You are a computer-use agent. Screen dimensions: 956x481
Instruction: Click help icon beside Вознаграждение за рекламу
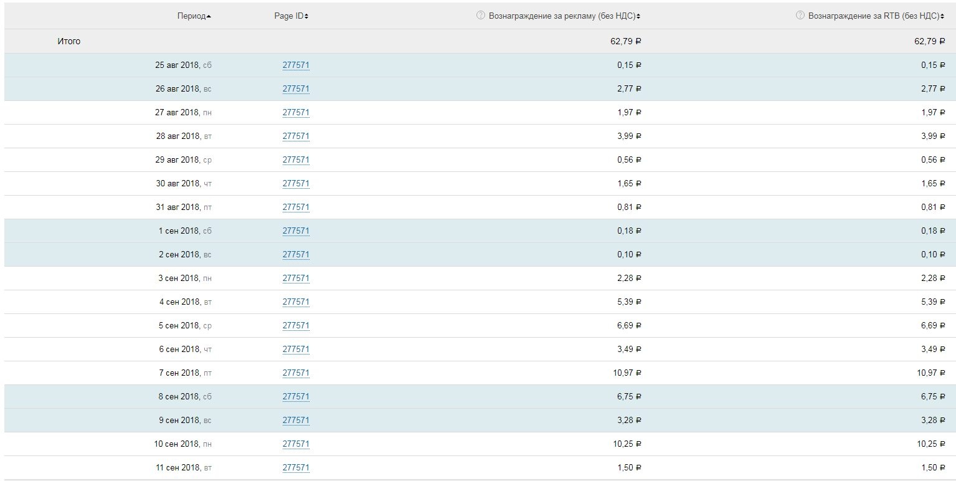[480, 16]
